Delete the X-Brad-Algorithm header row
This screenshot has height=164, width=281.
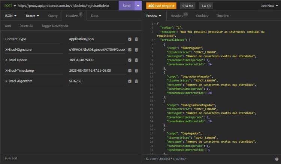(136, 81)
